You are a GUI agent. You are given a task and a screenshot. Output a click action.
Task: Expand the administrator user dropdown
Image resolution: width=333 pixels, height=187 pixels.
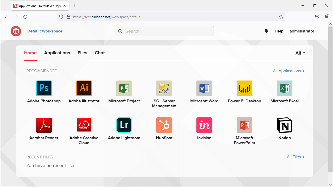pos(304,31)
